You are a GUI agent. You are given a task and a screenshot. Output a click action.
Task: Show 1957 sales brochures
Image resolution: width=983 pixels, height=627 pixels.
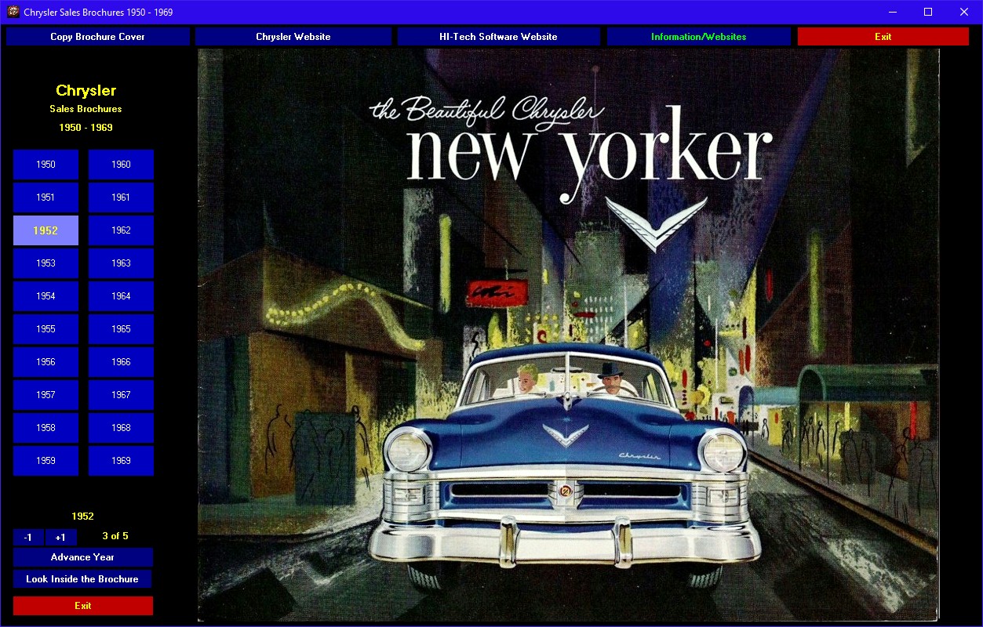pyautogui.click(x=46, y=395)
